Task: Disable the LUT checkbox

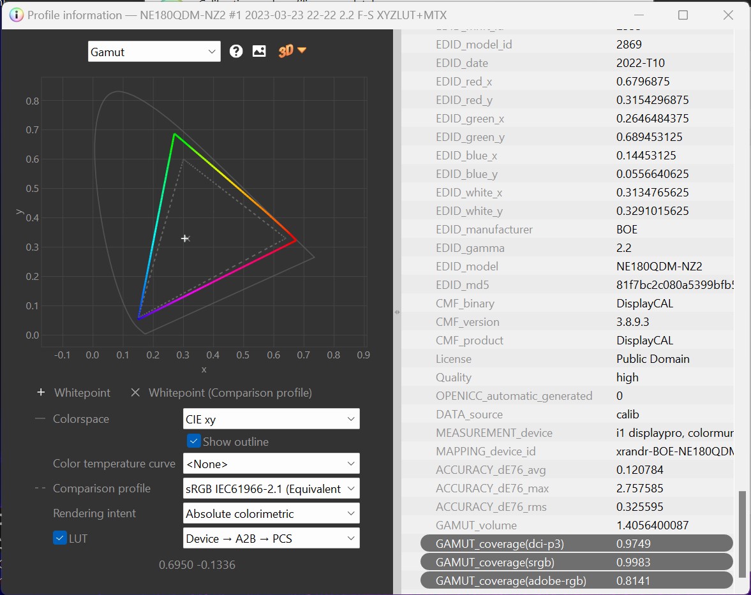Action: 60,538
